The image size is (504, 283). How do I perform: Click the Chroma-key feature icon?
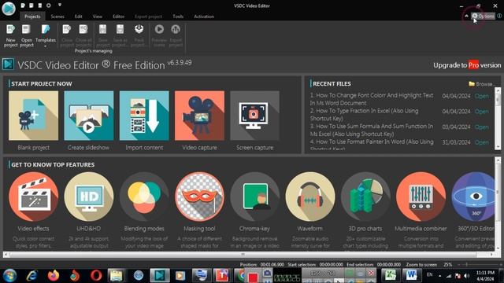[254, 197]
